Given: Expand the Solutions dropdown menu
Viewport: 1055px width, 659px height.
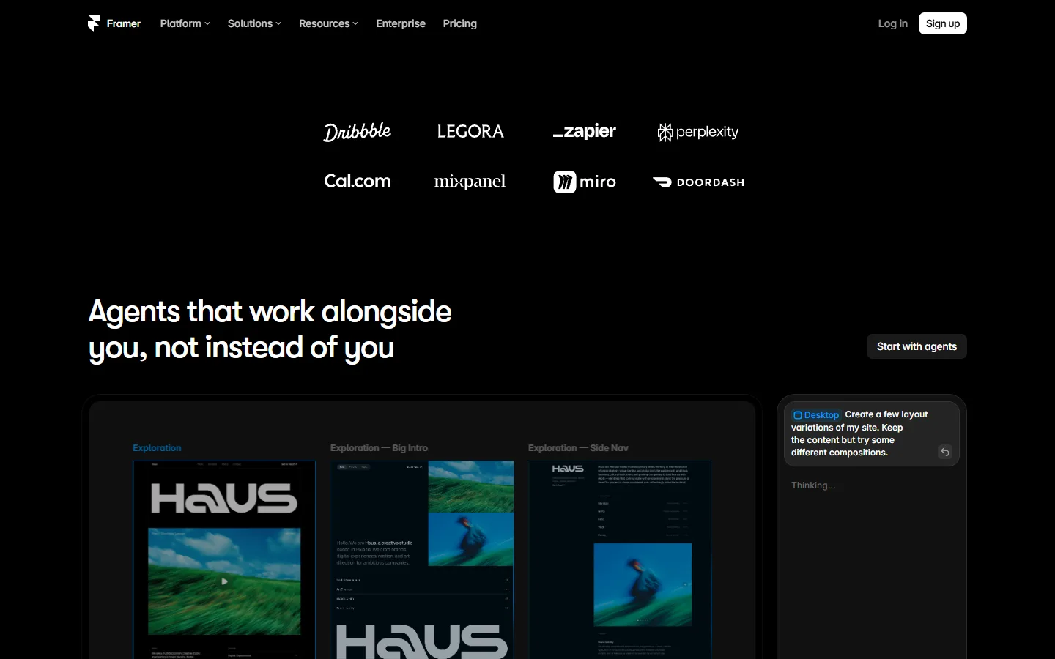Looking at the screenshot, I should pos(254,23).
